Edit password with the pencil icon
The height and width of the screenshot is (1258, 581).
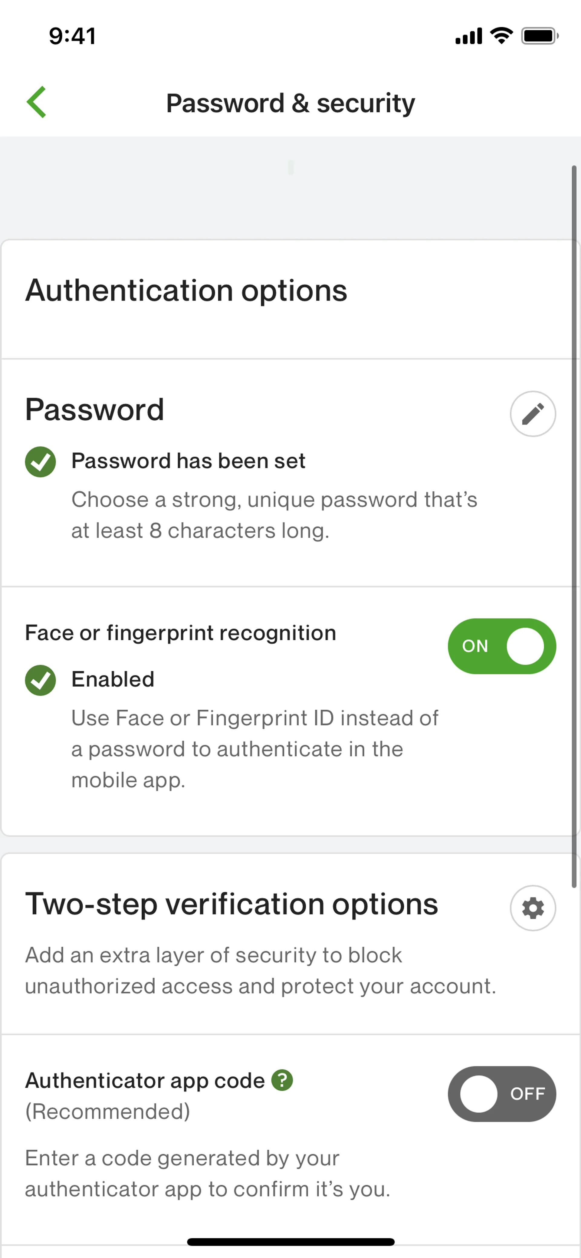533,414
